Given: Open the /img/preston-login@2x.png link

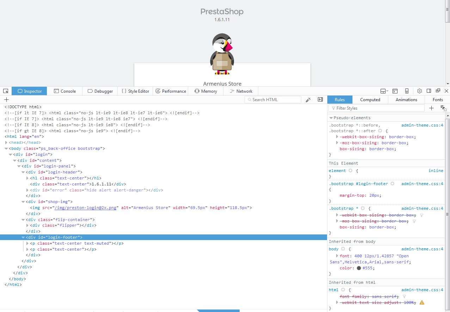Looking at the screenshot, I should click(86, 208).
